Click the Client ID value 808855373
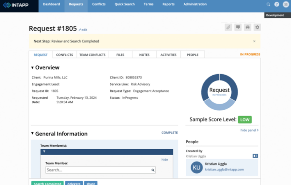Screen dimensions: 291x185 pyautogui.click(x=134, y=77)
